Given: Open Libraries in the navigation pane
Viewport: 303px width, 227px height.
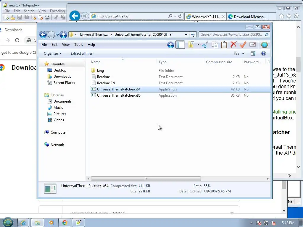Looking at the screenshot, I should 57,95.
